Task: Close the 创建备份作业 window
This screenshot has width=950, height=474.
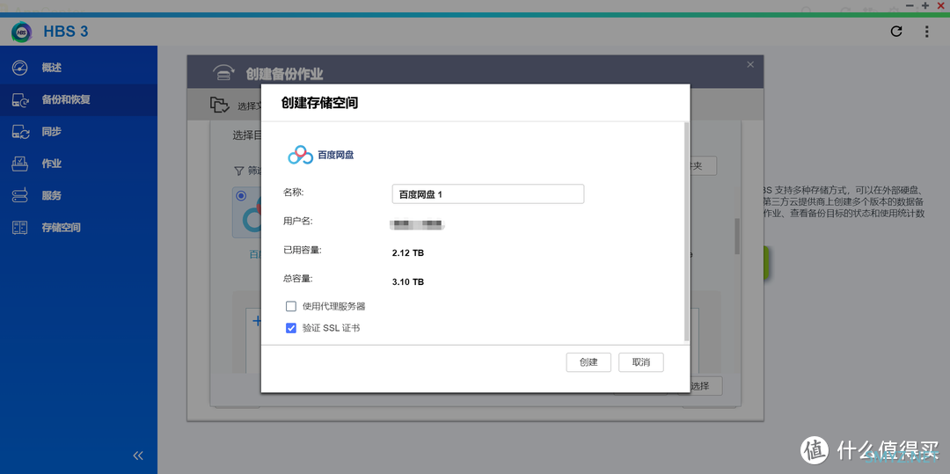Action: [x=750, y=65]
